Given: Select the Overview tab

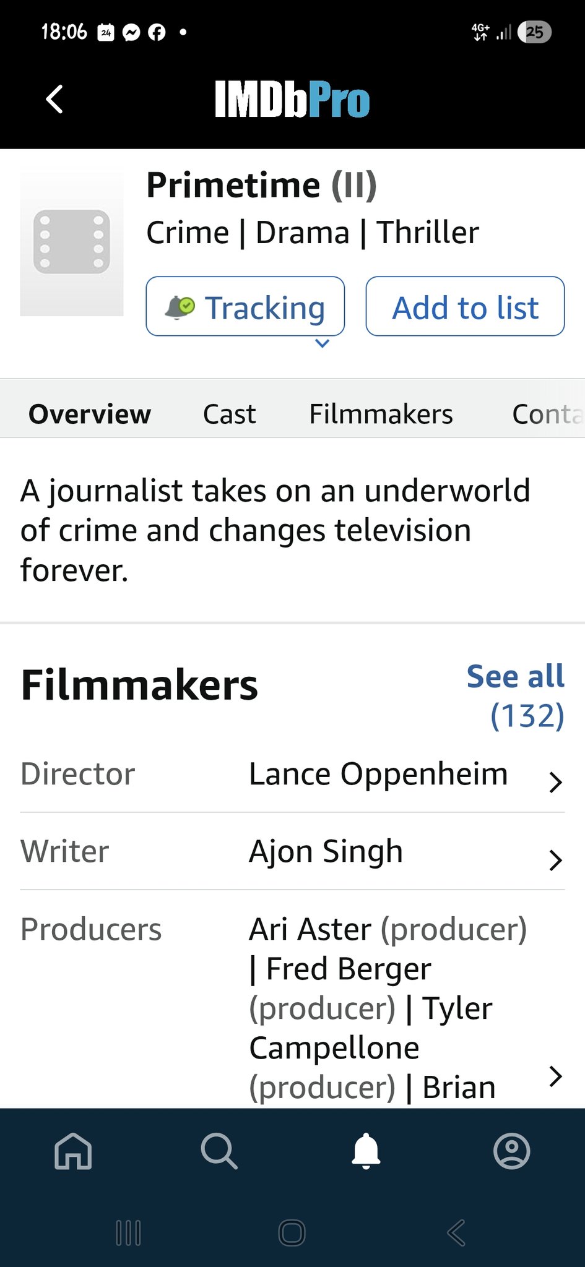Looking at the screenshot, I should click(x=90, y=414).
